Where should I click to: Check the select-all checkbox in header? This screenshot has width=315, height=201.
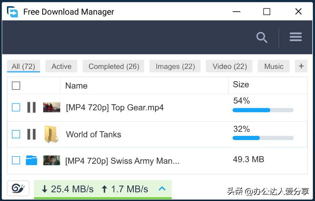[x=16, y=86]
